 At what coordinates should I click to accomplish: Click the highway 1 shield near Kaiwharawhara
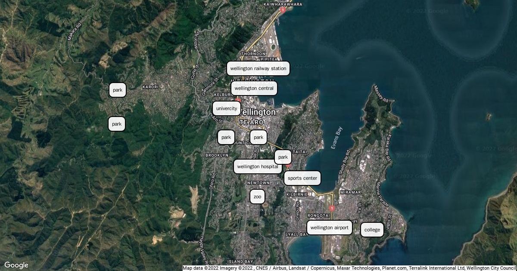(x=282, y=9)
